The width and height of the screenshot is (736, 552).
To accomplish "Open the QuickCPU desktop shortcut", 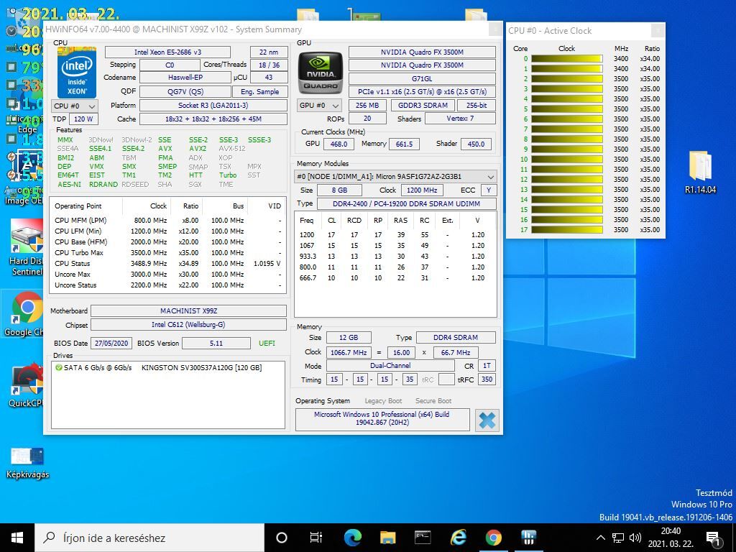I will 27,386.
